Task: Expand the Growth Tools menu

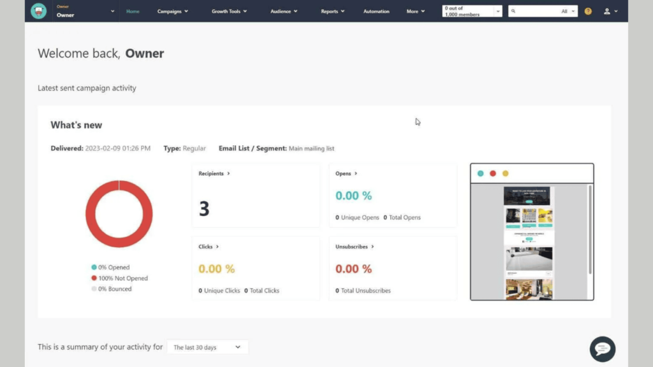Action: click(228, 11)
